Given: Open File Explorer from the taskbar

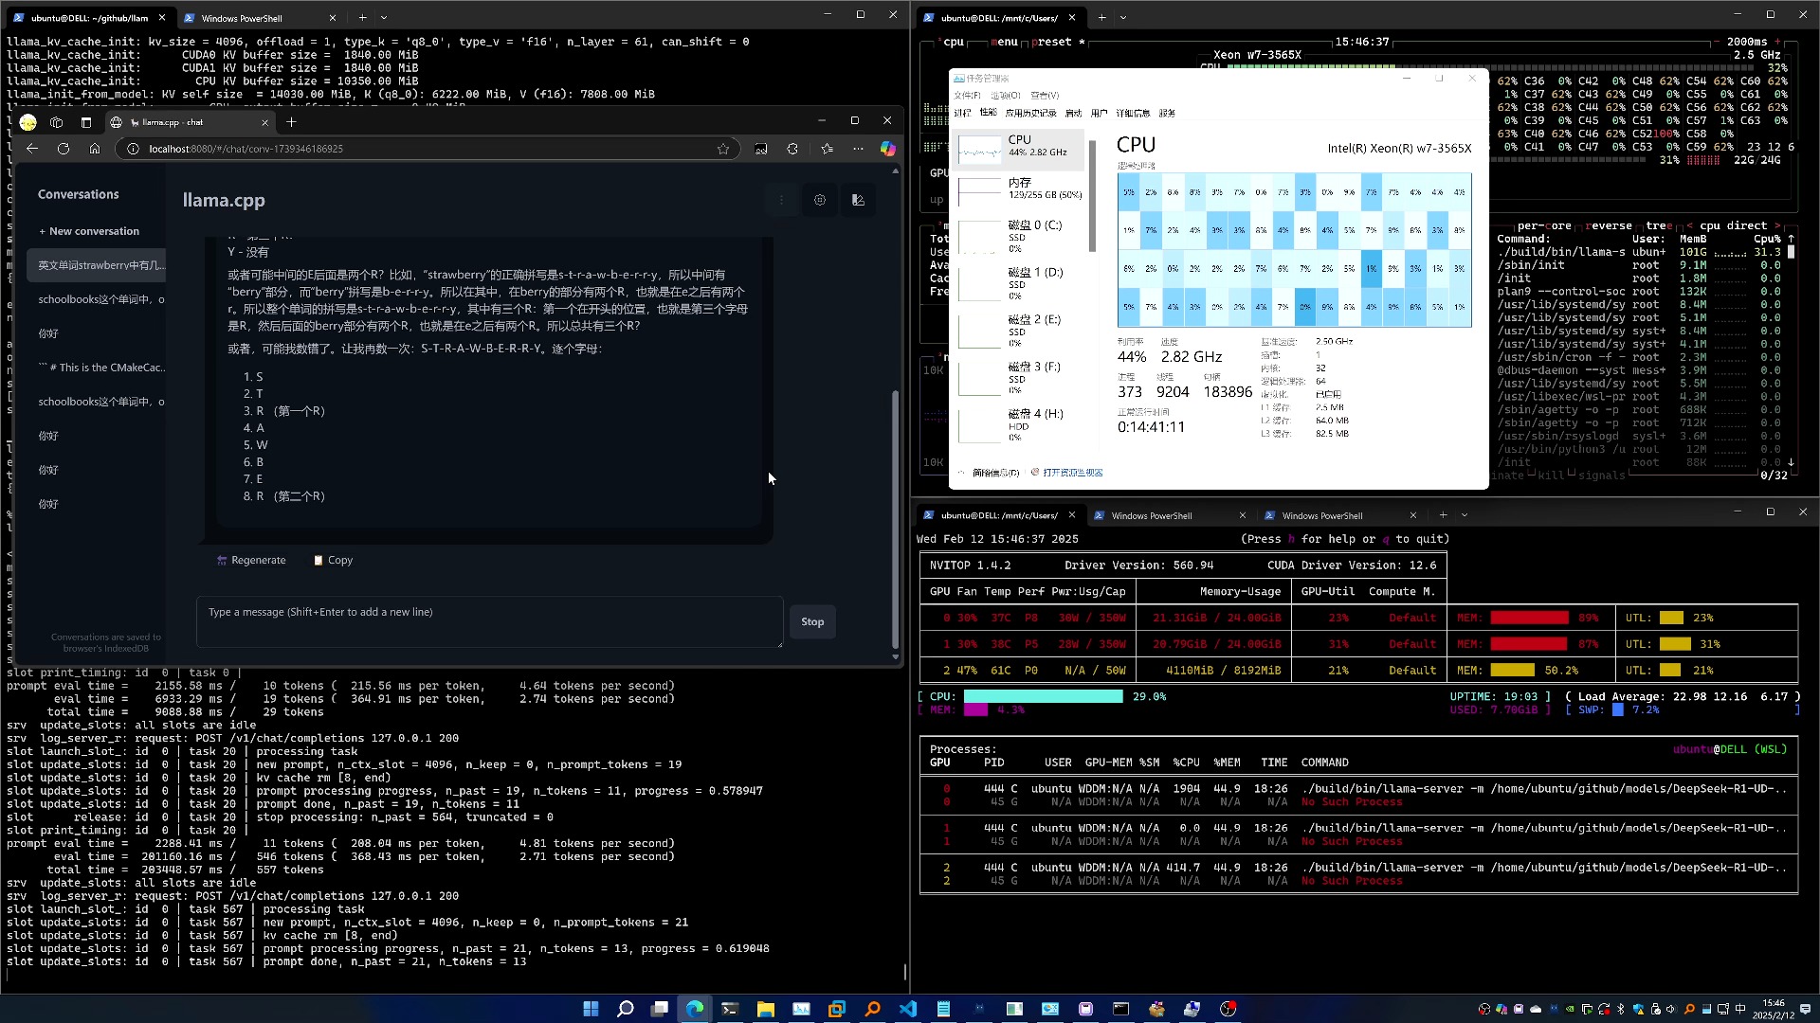Looking at the screenshot, I should pos(766,1009).
